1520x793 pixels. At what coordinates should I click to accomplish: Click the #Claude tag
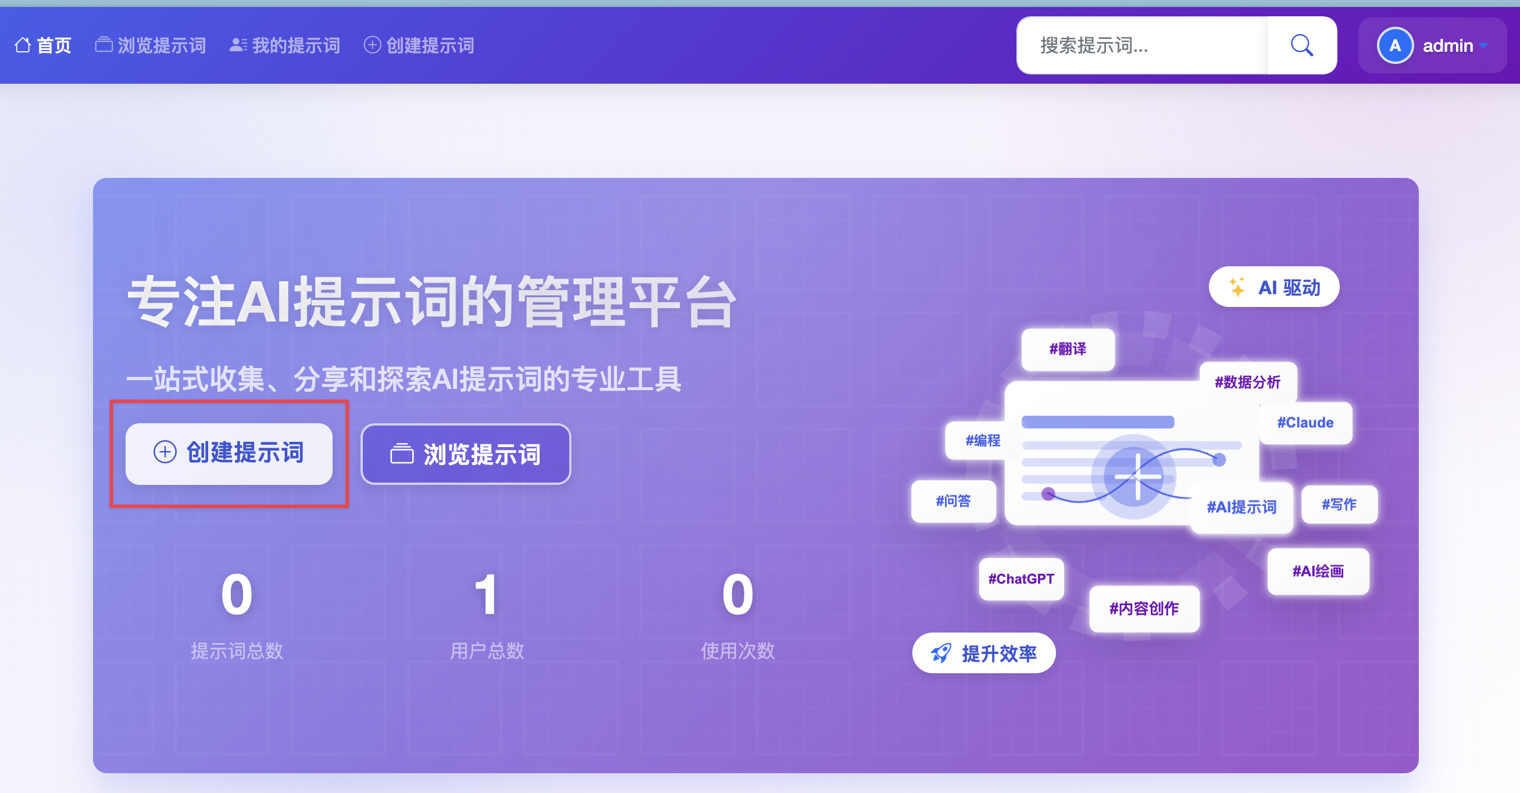tap(1305, 423)
